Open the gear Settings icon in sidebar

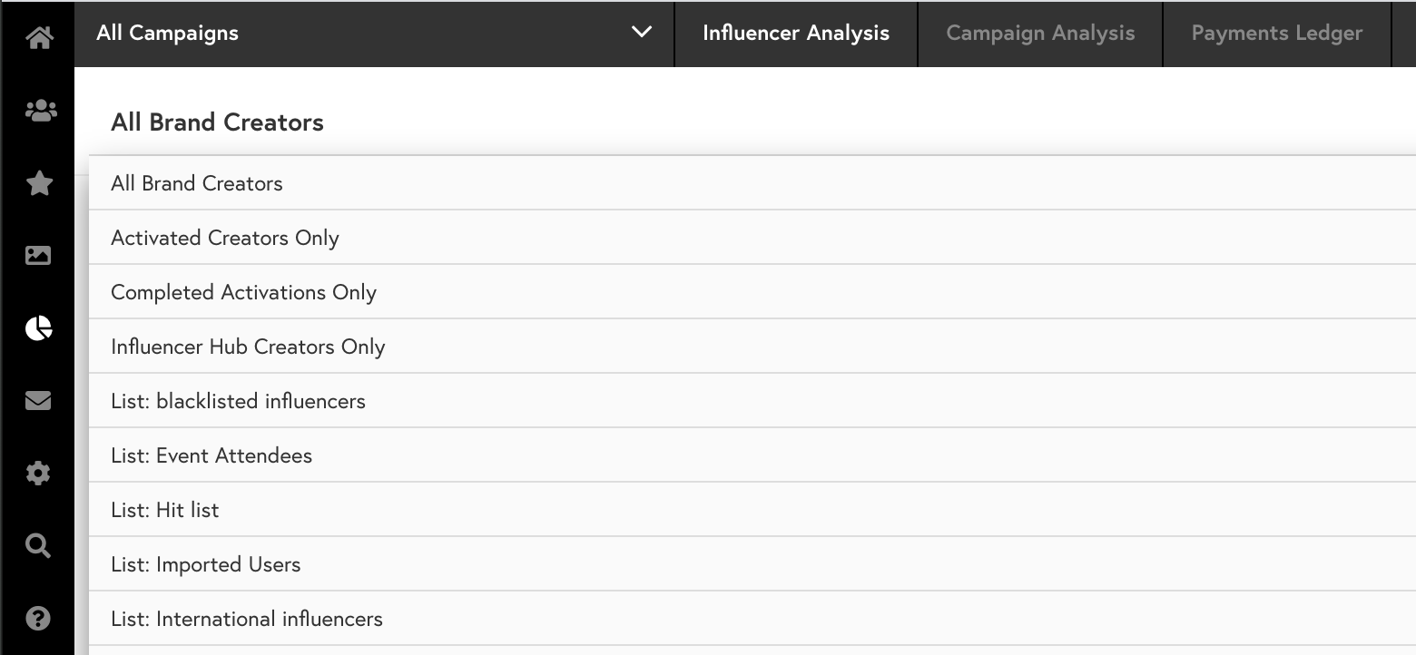(38, 474)
